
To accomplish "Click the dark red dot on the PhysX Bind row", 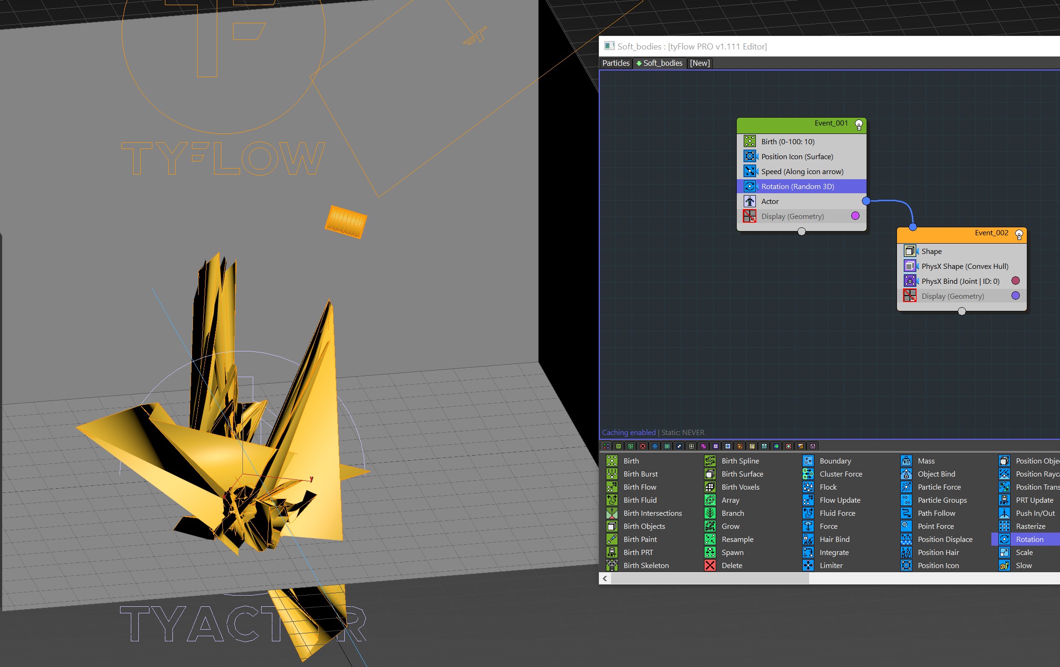I will (1016, 281).
